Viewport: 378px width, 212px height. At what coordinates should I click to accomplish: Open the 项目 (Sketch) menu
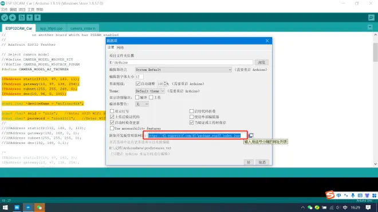pos(22,10)
